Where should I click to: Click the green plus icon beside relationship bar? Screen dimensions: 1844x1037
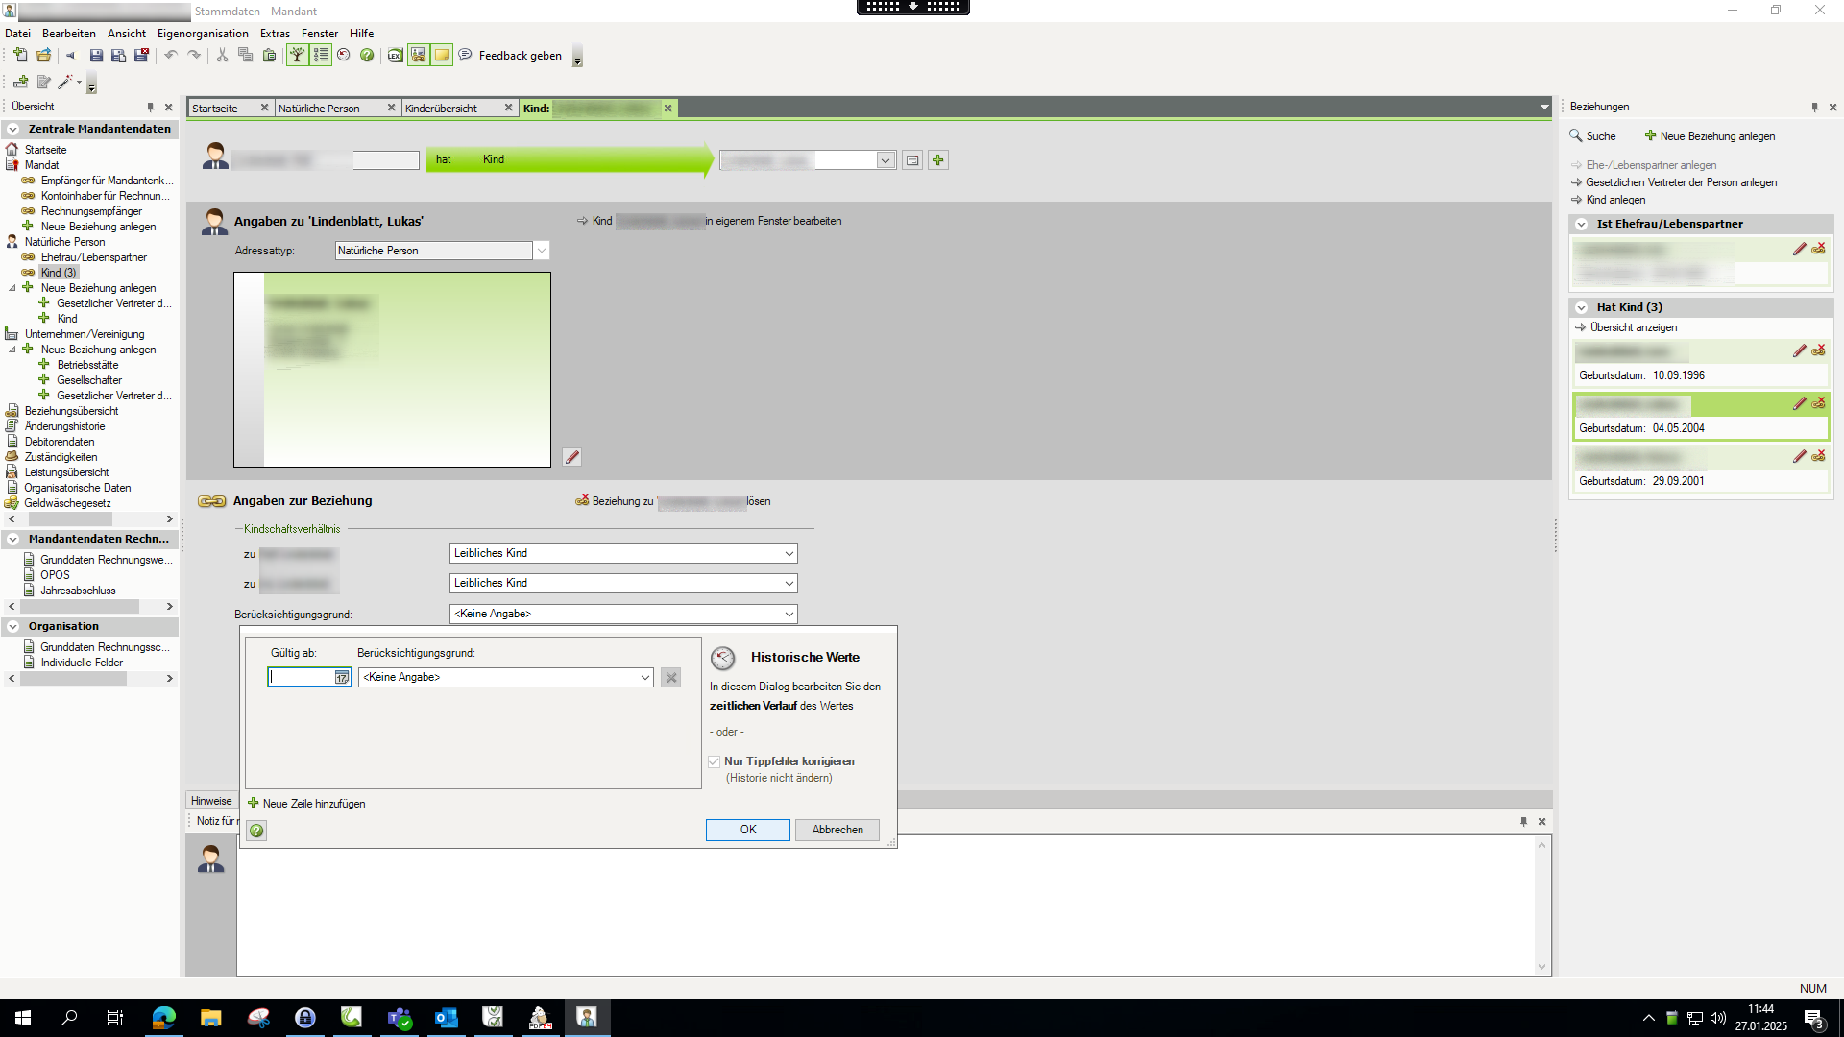(x=938, y=160)
